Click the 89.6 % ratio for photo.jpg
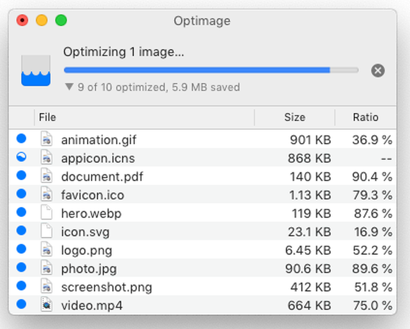410x329 pixels. [x=372, y=269]
